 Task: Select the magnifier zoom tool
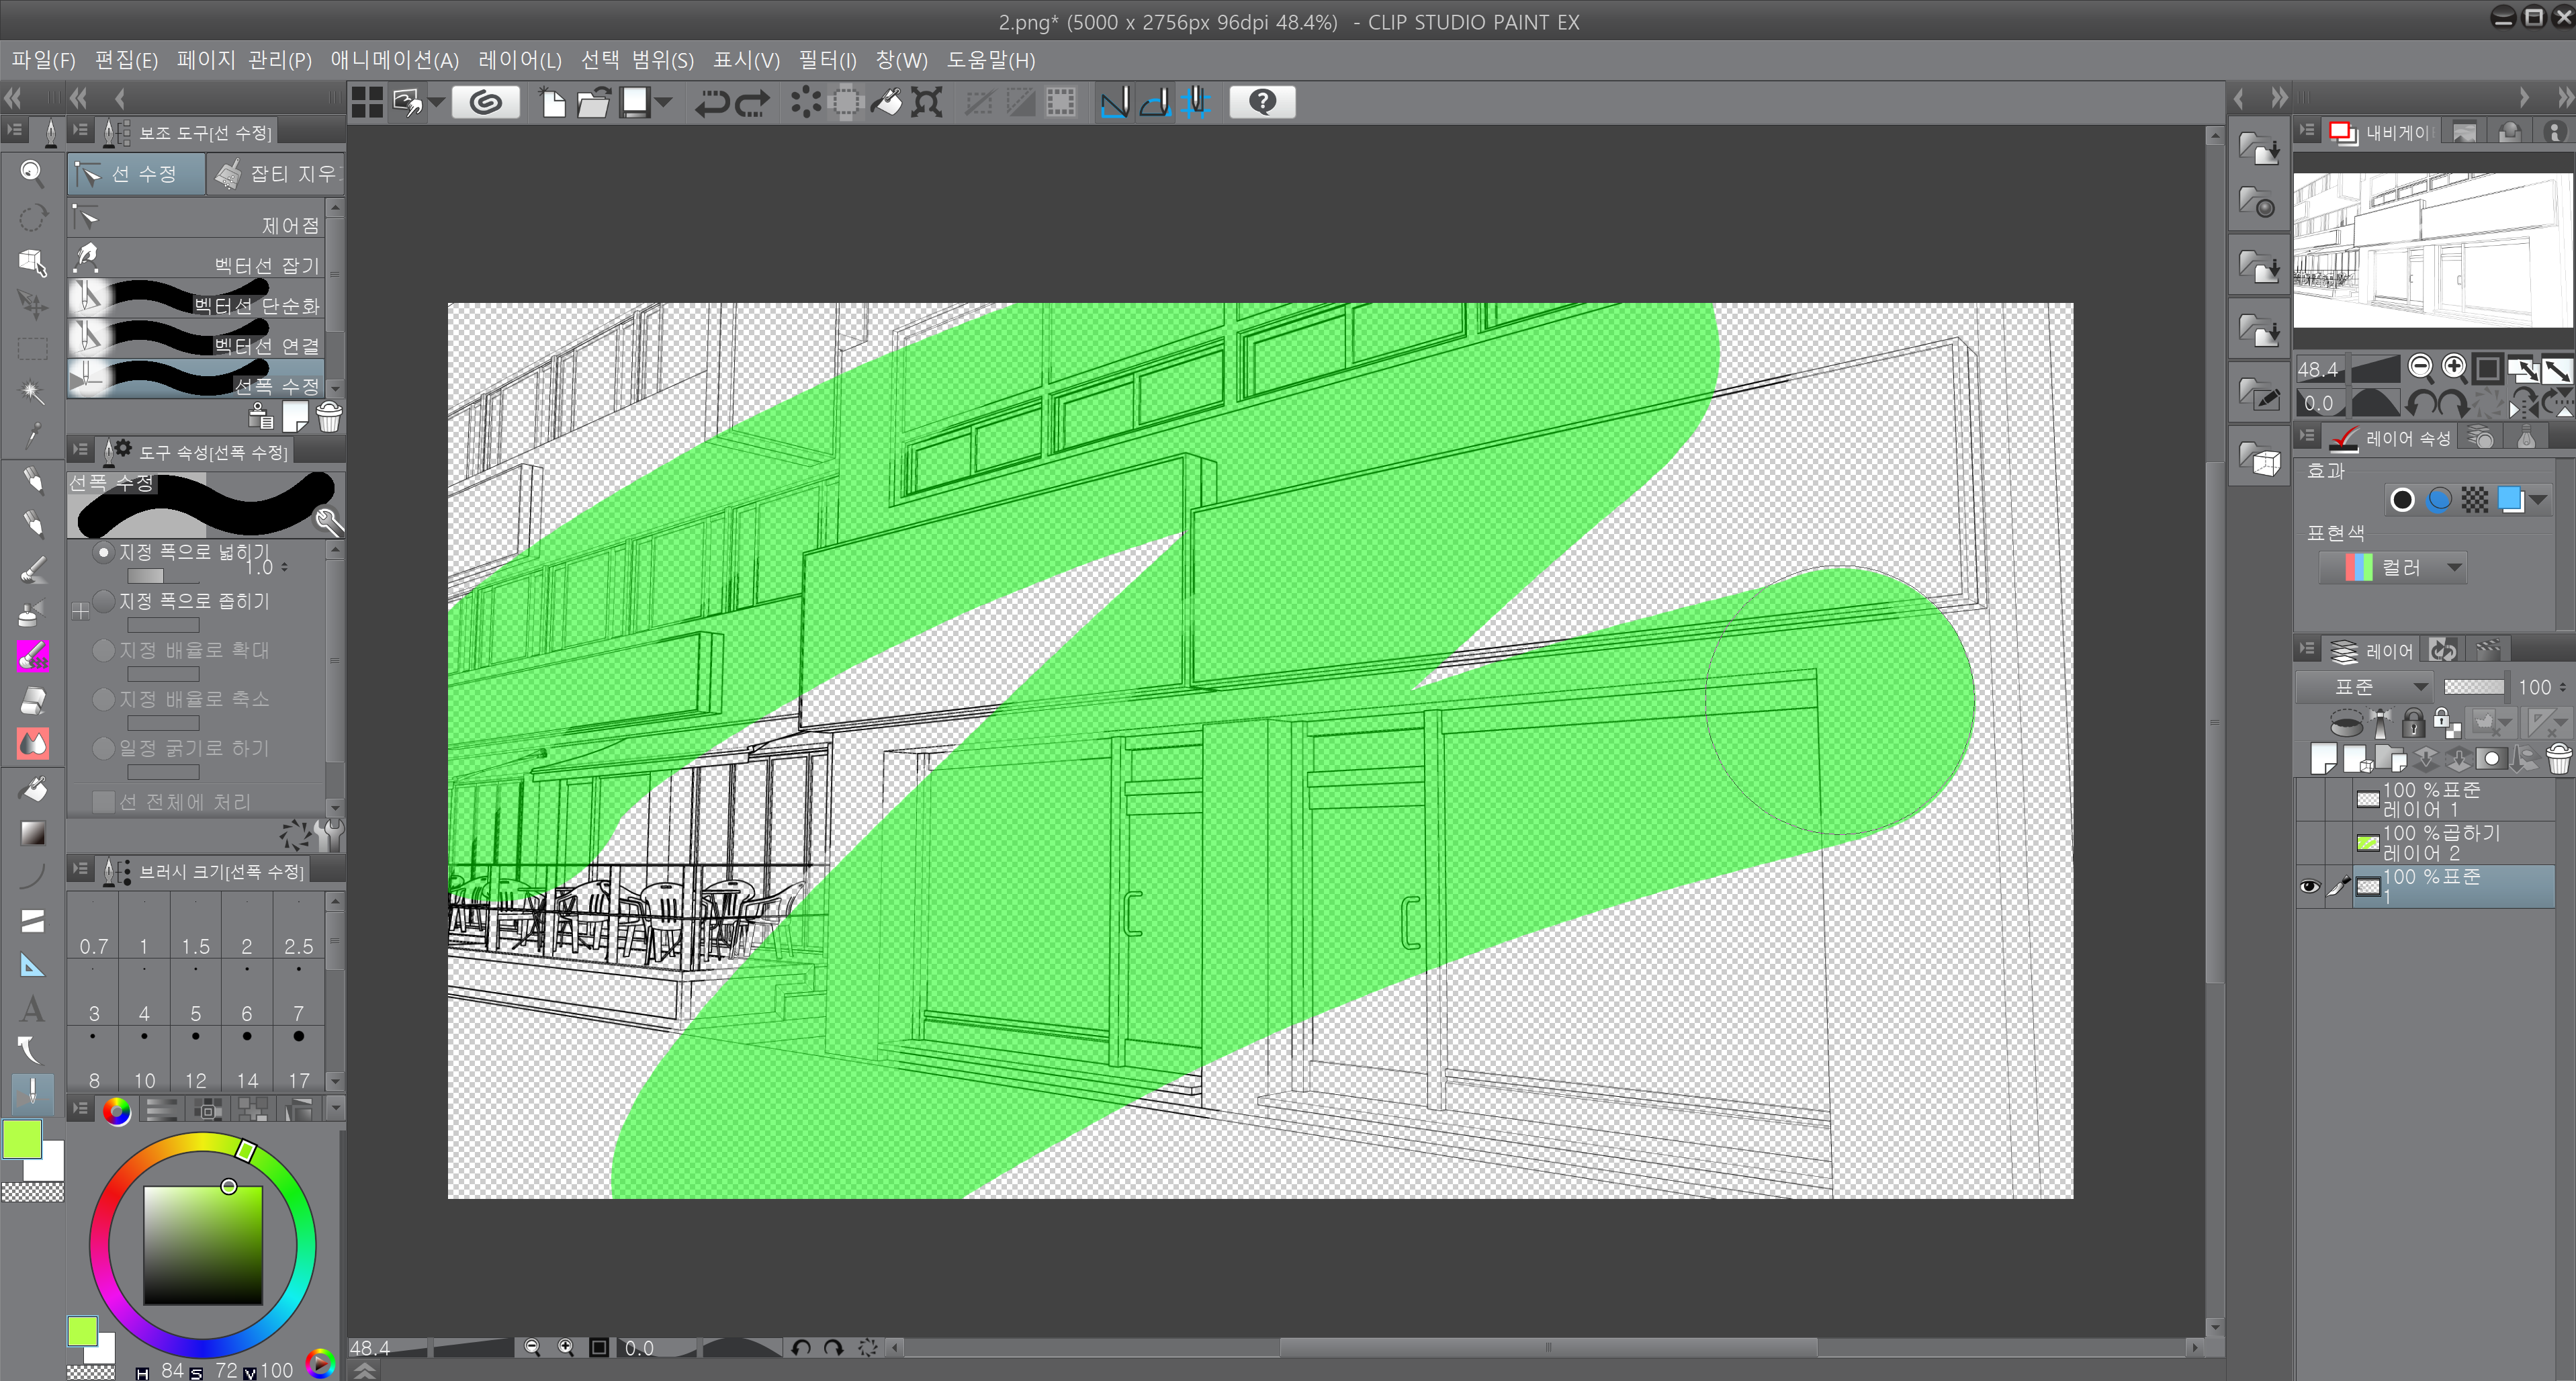(x=32, y=173)
